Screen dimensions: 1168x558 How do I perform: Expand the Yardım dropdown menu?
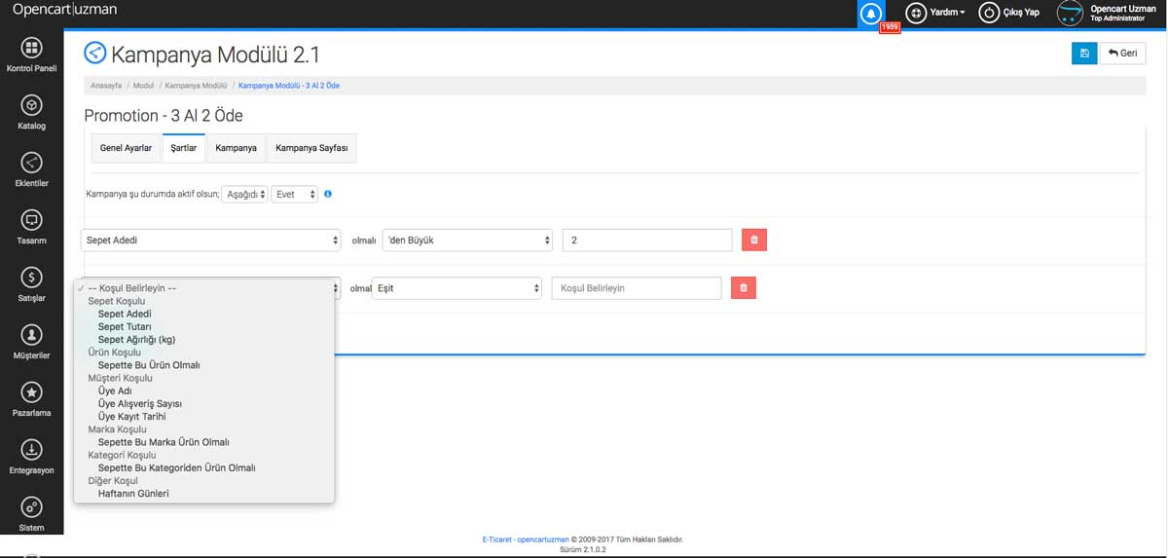point(936,13)
